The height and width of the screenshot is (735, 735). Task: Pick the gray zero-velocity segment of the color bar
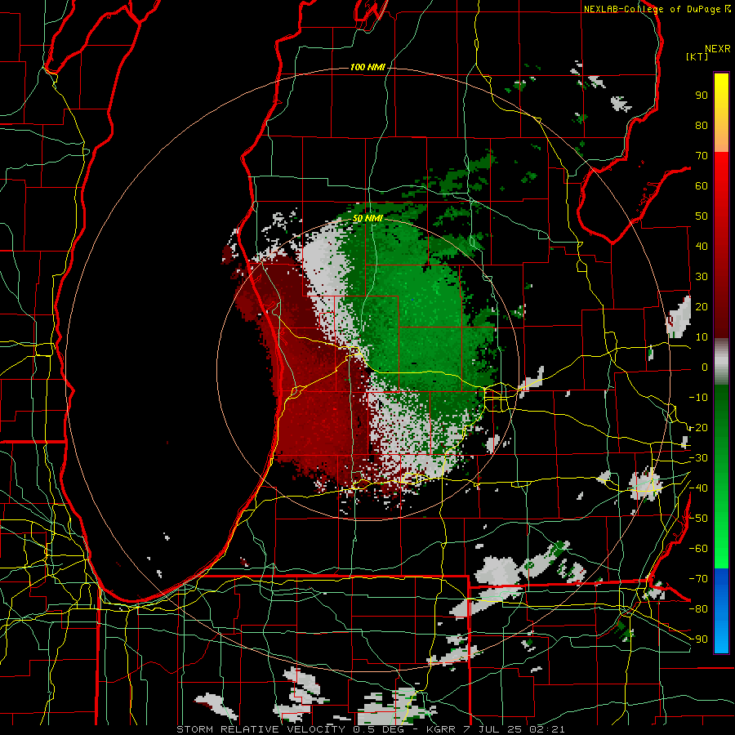point(721,362)
